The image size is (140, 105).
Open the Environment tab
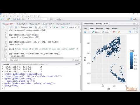(x=89, y=24)
